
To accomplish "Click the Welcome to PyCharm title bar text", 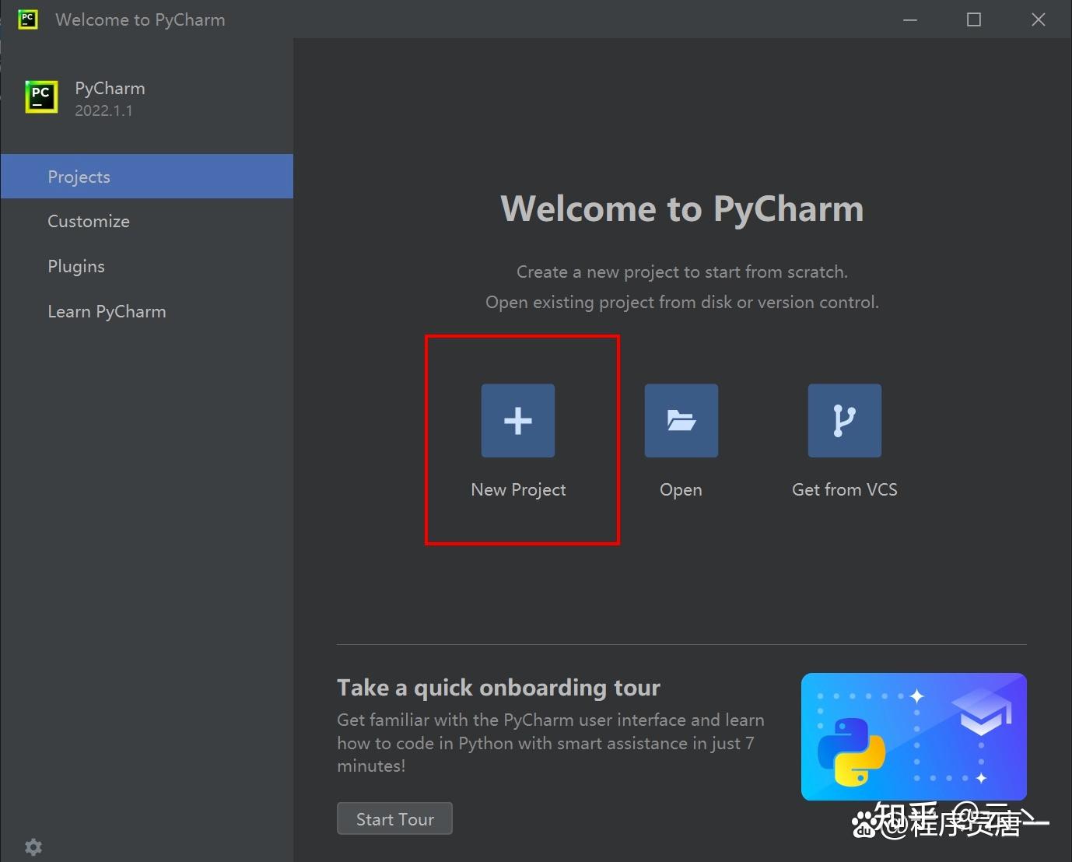I will point(140,19).
